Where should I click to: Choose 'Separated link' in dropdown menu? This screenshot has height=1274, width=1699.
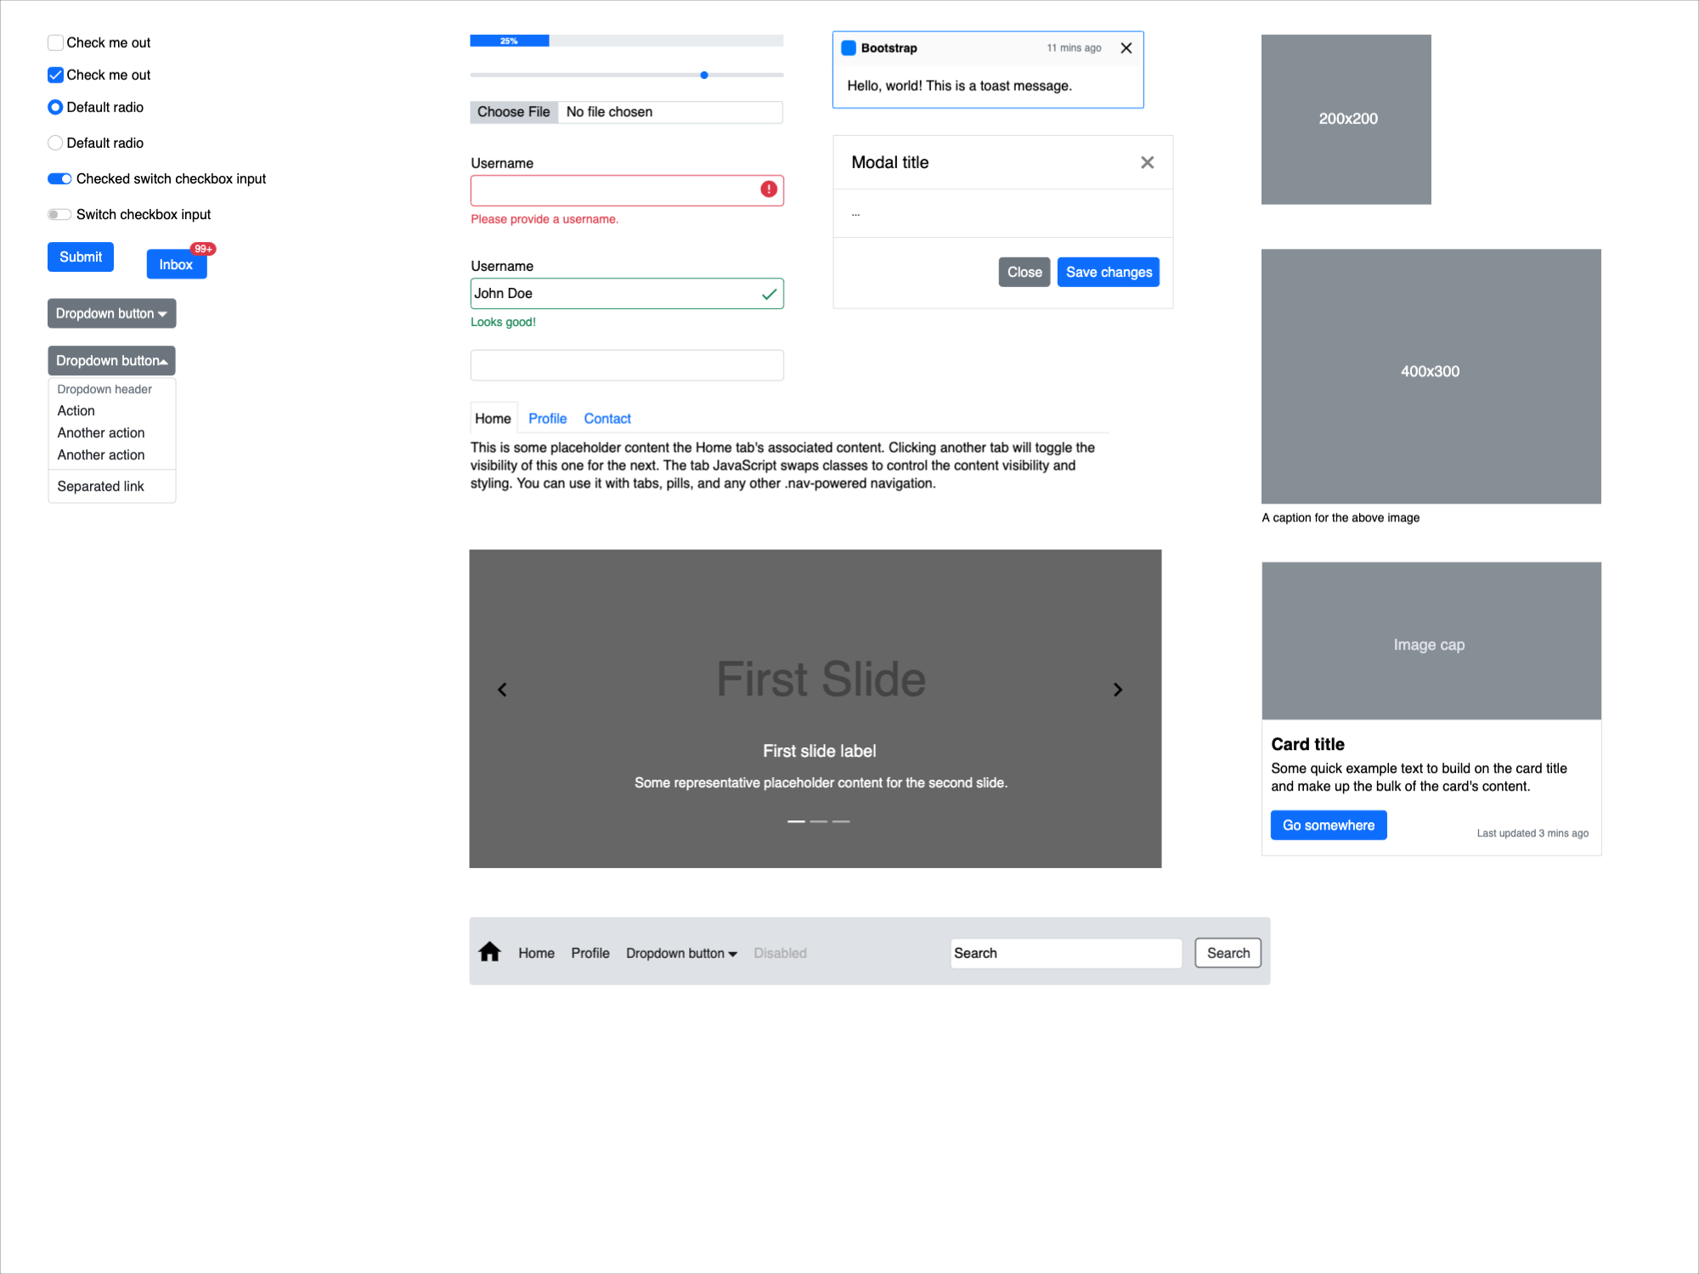coord(100,487)
